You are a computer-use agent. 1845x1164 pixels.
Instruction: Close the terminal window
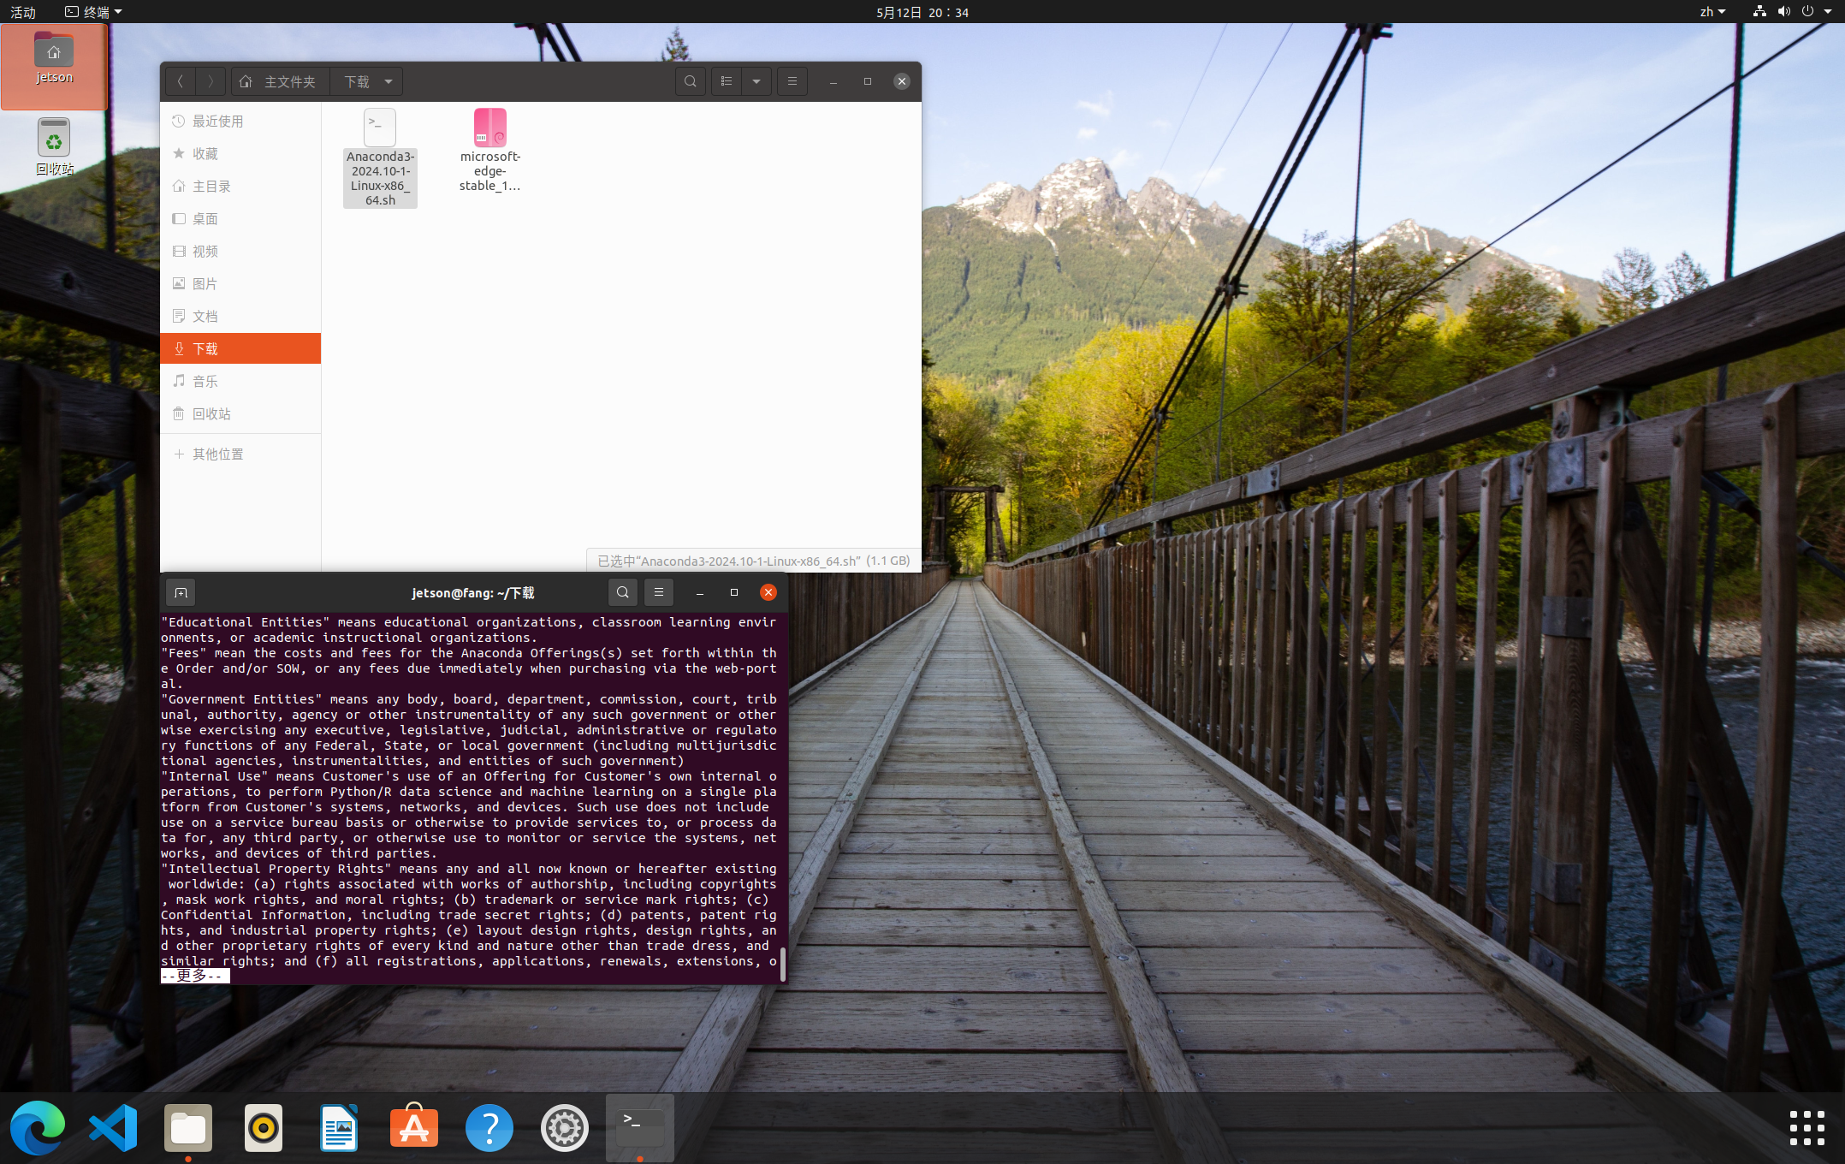point(768,592)
